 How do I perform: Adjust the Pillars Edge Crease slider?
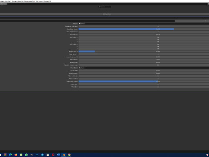tap(144, 82)
